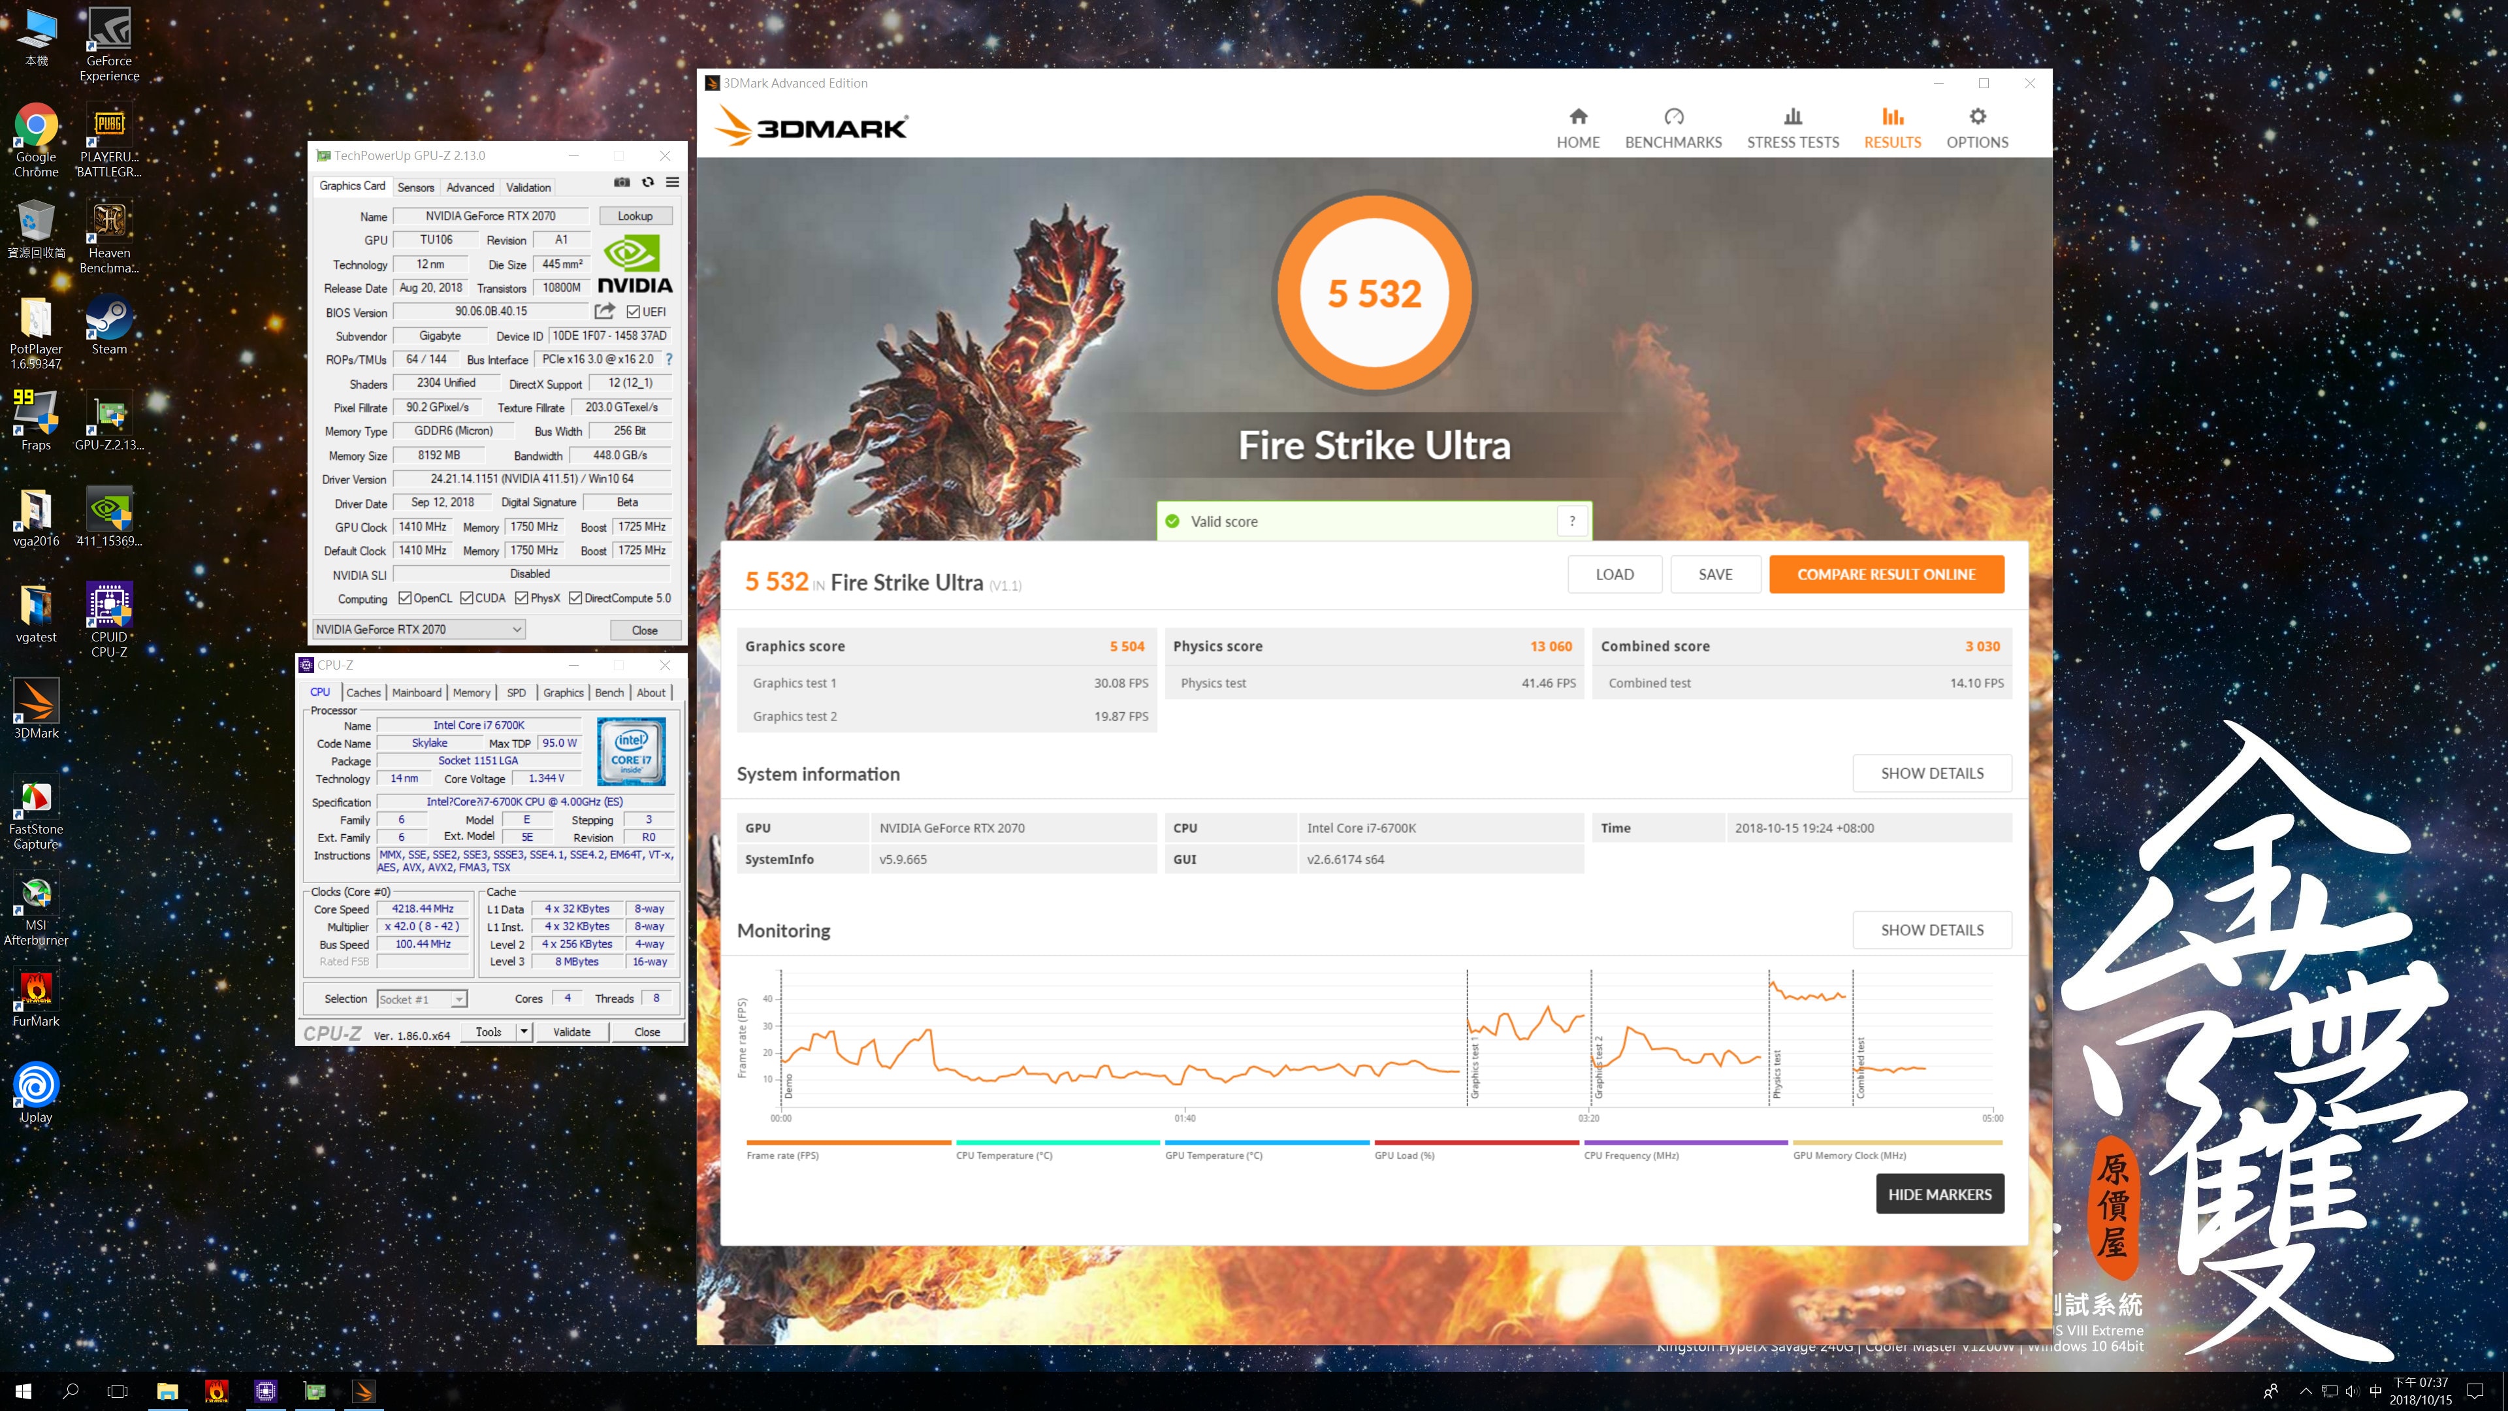The image size is (2508, 1411).
Task: Open the Fraps desktop icon
Action: (x=36, y=421)
